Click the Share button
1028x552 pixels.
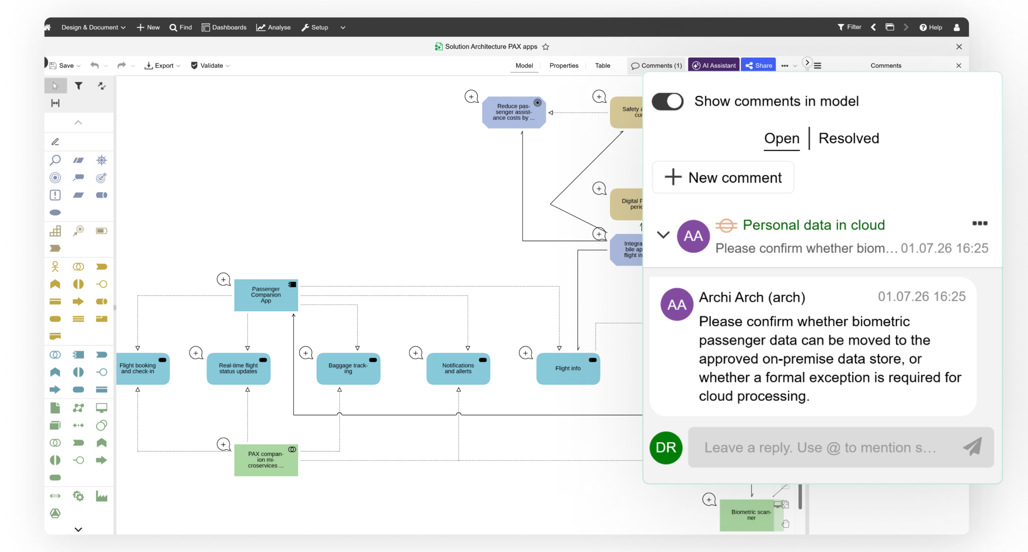pyautogui.click(x=759, y=65)
